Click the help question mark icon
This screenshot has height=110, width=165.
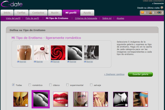coord(162,8)
